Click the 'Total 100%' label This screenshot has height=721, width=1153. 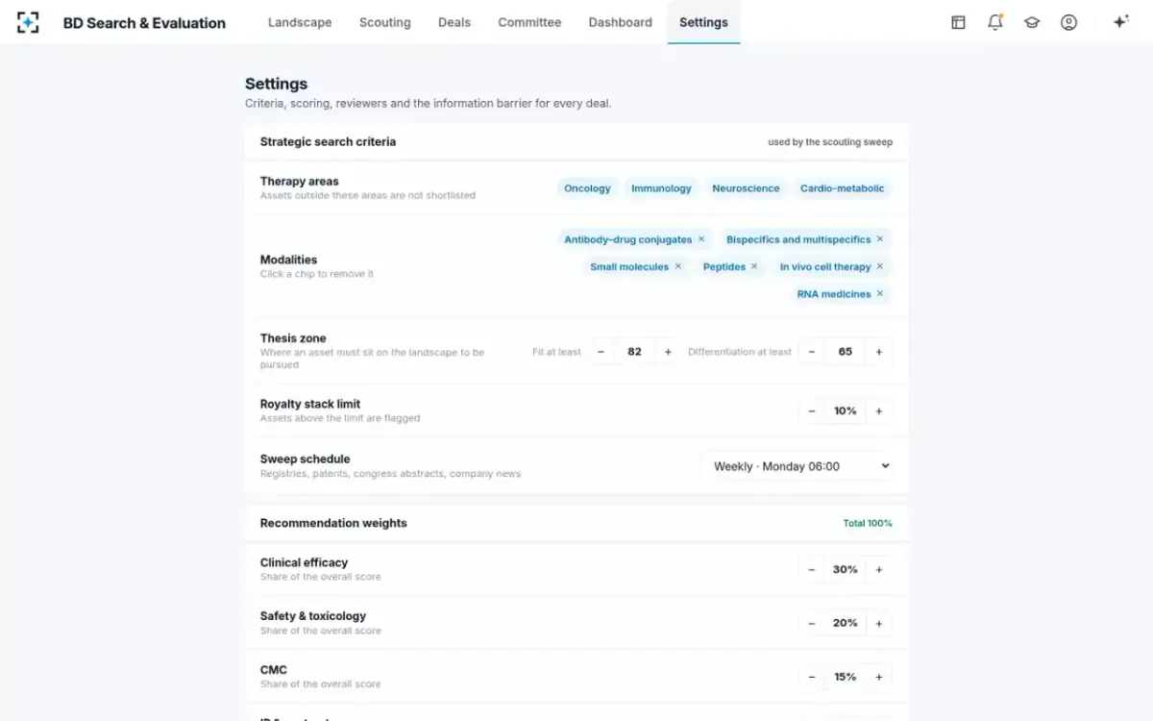[868, 523]
